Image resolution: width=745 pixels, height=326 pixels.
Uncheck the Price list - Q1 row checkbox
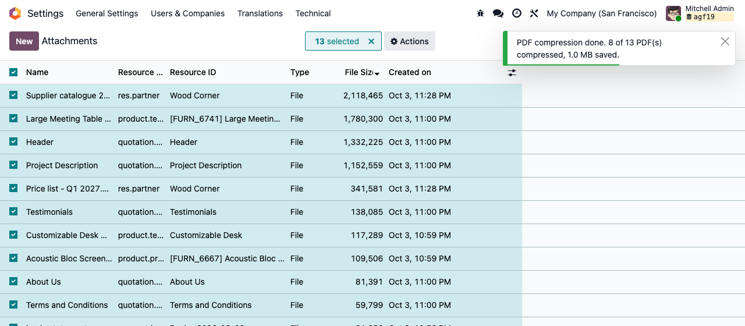13,188
